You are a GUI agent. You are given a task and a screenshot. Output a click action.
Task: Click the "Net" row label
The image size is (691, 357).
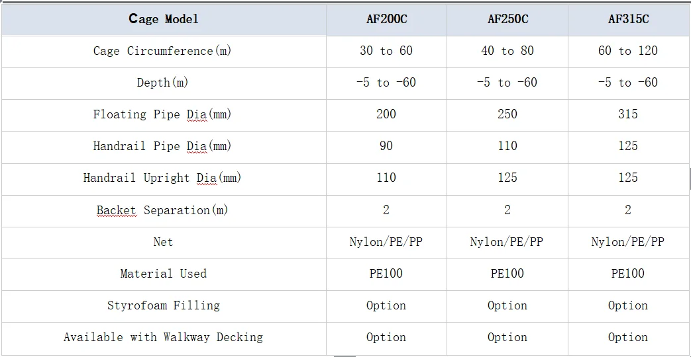pos(163,242)
